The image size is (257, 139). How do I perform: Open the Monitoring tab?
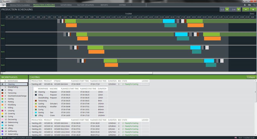click(x=66, y=5)
